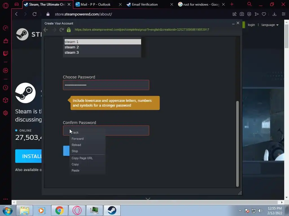
Task: Click the Confirm Password field
Action: pyautogui.click(x=106, y=130)
